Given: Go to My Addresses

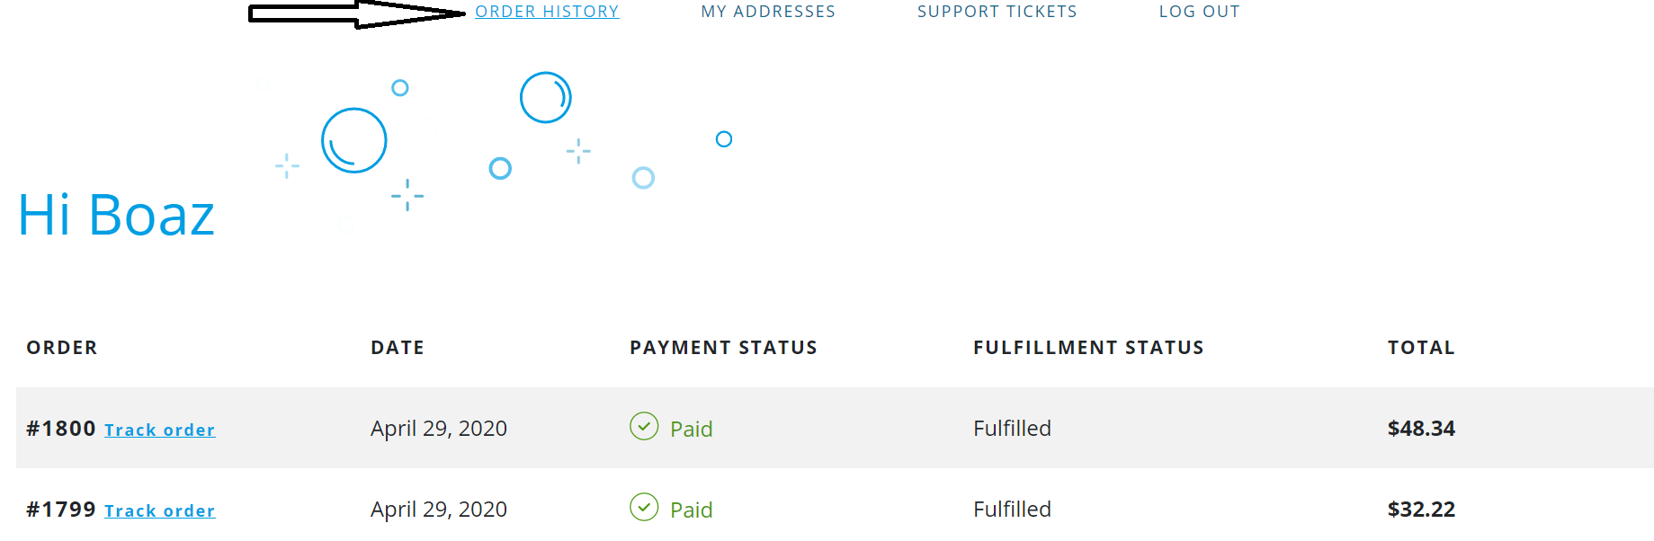Looking at the screenshot, I should click(x=768, y=12).
